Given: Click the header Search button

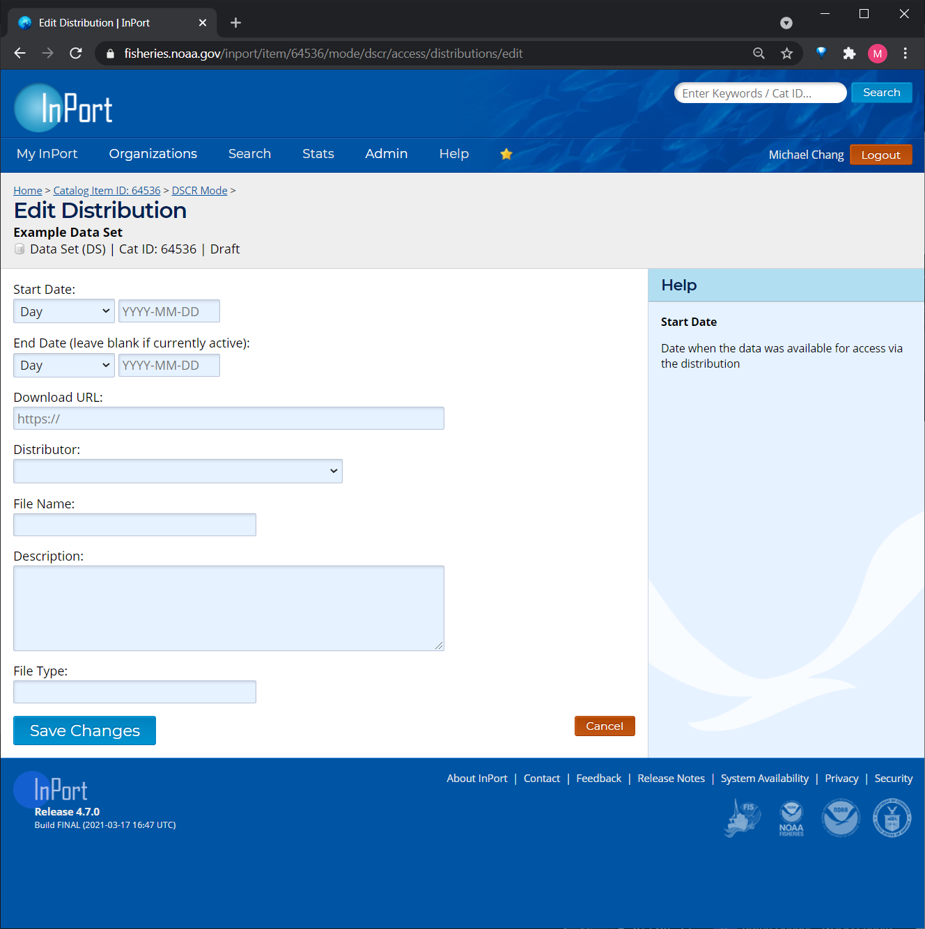Looking at the screenshot, I should [882, 93].
